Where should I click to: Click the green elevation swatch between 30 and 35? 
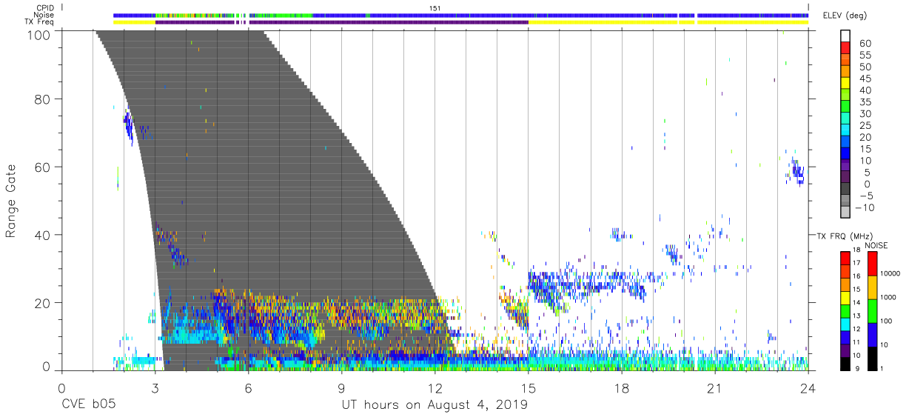846,107
